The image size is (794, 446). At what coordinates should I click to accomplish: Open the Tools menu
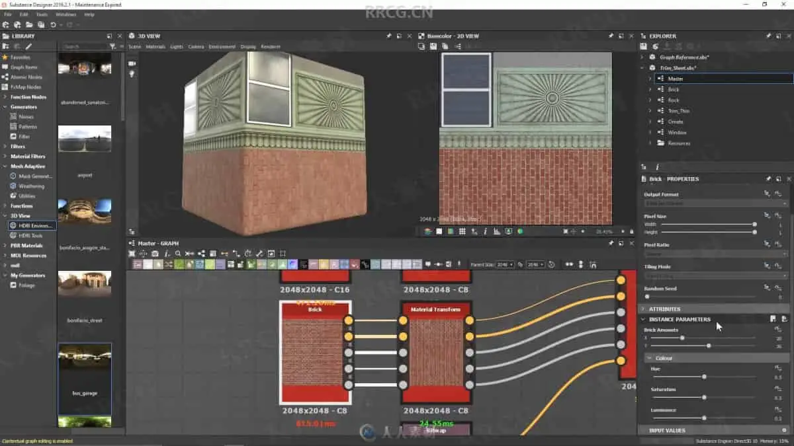pyautogui.click(x=42, y=14)
